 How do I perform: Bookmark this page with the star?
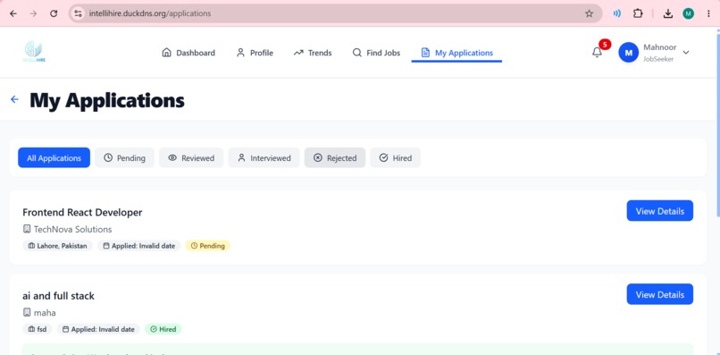click(590, 13)
